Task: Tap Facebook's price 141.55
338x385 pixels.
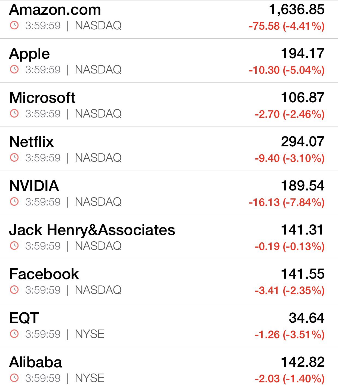Action: click(303, 274)
